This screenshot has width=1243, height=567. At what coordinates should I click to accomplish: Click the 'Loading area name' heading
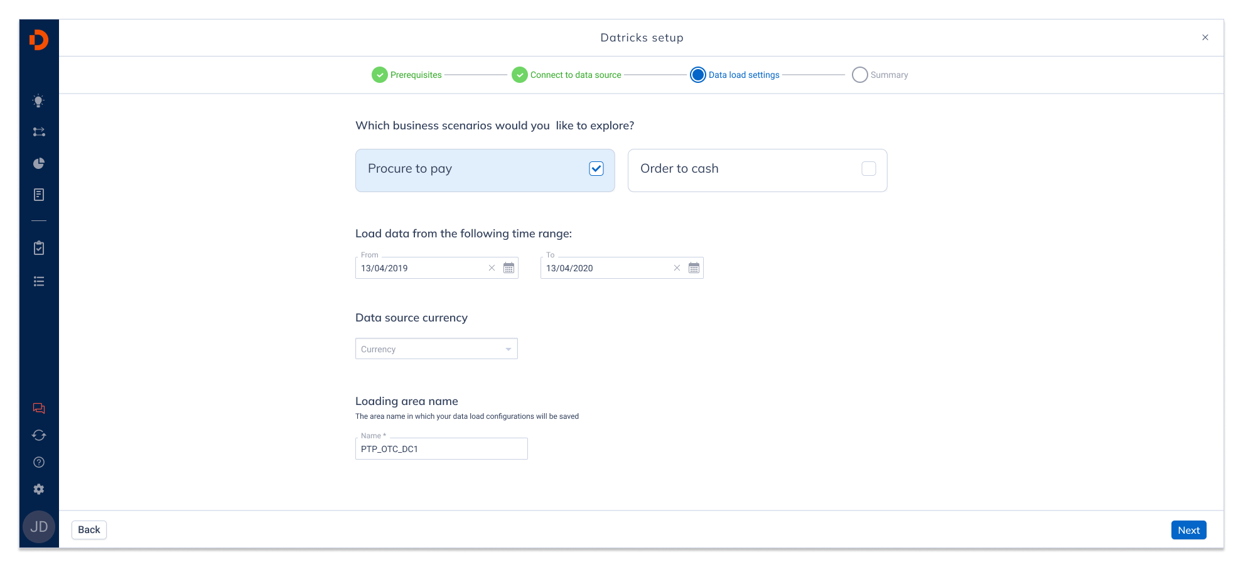tap(407, 401)
